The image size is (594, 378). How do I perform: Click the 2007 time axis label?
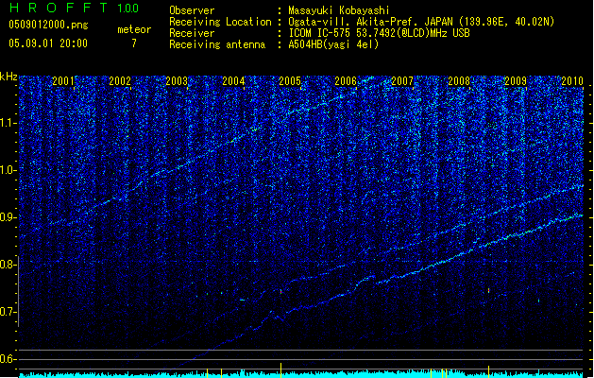(x=402, y=81)
